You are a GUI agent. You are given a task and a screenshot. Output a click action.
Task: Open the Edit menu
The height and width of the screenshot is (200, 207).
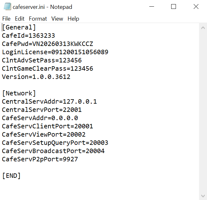point(20,19)
